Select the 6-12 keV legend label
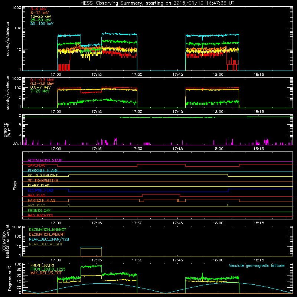 pyautogui.click(x=40, y=13)
